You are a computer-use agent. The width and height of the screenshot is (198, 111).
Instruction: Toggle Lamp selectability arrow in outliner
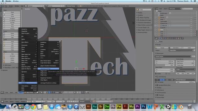[193, 19]
